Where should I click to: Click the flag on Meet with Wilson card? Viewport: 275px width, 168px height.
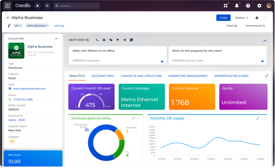pos(162,61)
